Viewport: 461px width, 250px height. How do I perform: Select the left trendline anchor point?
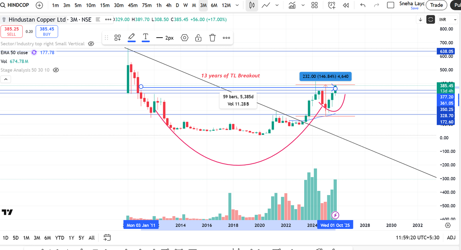(x=141, y=87)
